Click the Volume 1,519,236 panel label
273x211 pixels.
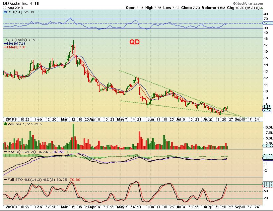[x=25, y=124]
